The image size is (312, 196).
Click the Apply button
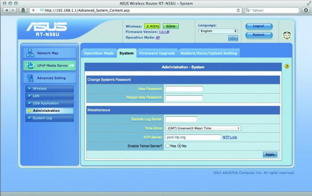coord(270,155)
